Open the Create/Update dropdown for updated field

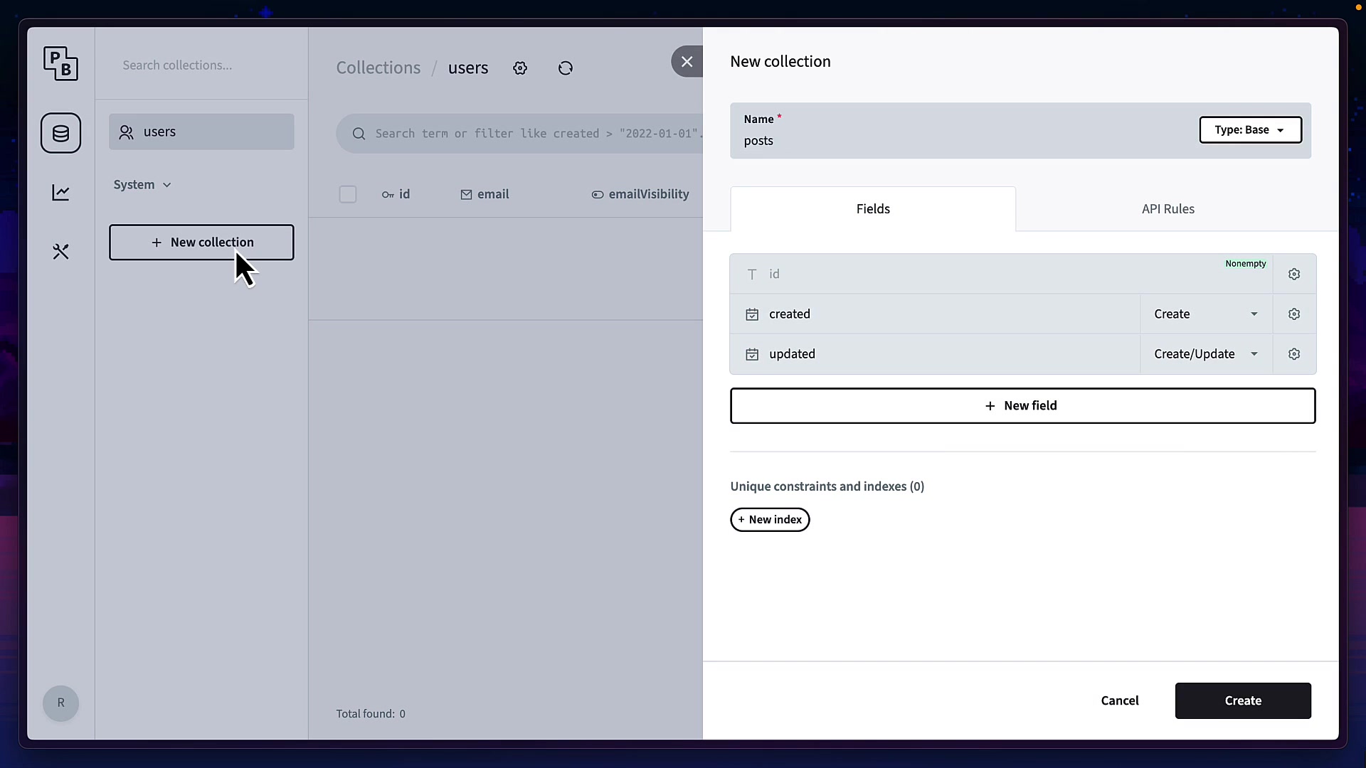1205,353
